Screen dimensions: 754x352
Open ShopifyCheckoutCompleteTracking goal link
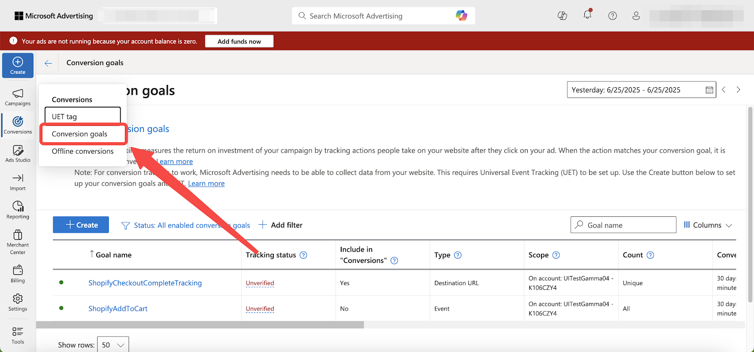[145, 283]
